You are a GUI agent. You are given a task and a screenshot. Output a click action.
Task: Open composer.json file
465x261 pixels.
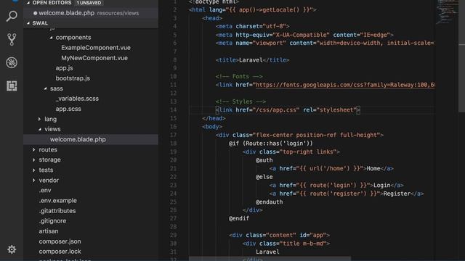pyautogui.click(x=60, y=241)
